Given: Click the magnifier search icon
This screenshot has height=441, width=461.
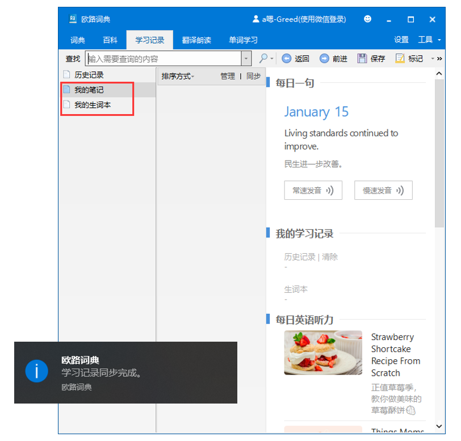Looking at the screenshot, I should pos(263,58).
